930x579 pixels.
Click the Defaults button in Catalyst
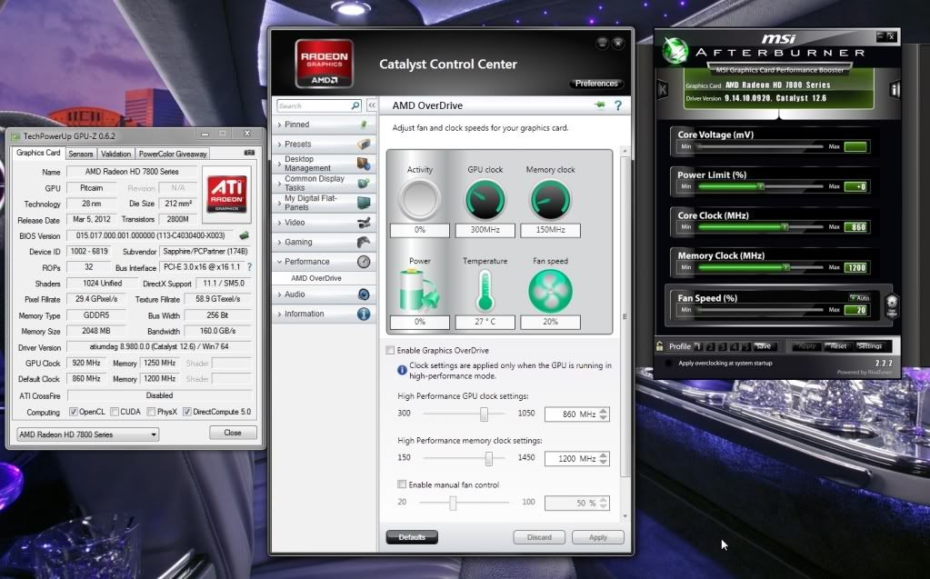[412, 537]
